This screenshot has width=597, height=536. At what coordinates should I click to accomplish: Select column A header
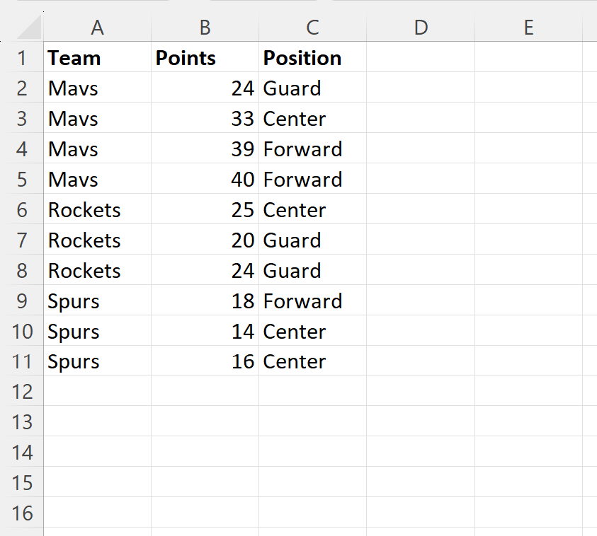(x=97, y=28)
